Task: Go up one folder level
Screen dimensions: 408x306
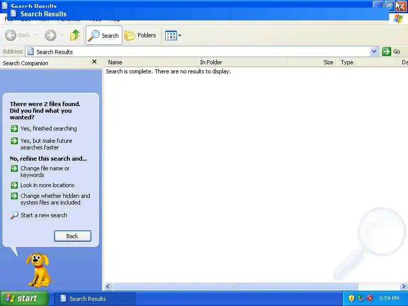Action: pyautogui.click(x=75, y=35)
